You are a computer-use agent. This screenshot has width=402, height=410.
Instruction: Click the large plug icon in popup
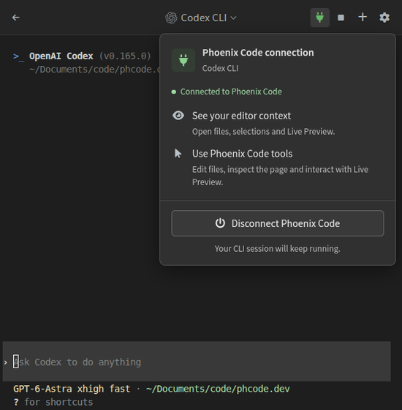pos(183,60)
